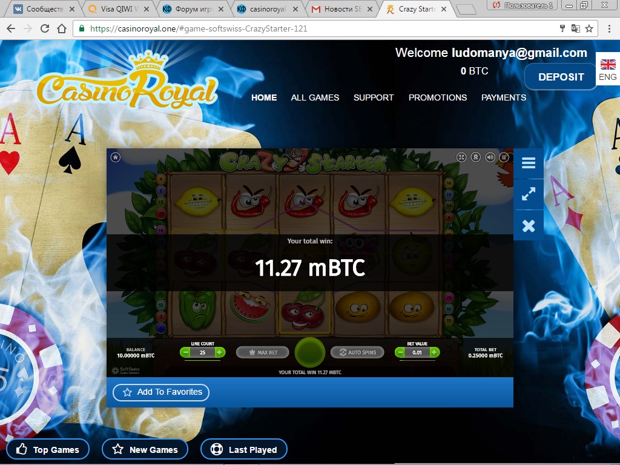Image resolution: width=620 pixels, height=465 pixels.
Task: Switch to the VK Сообщества tab
Action: click(44, 8)
